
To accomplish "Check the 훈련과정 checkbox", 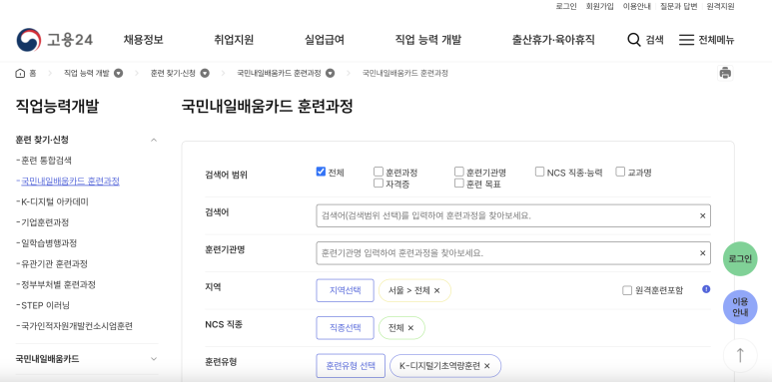I will (x=379, y=172).
